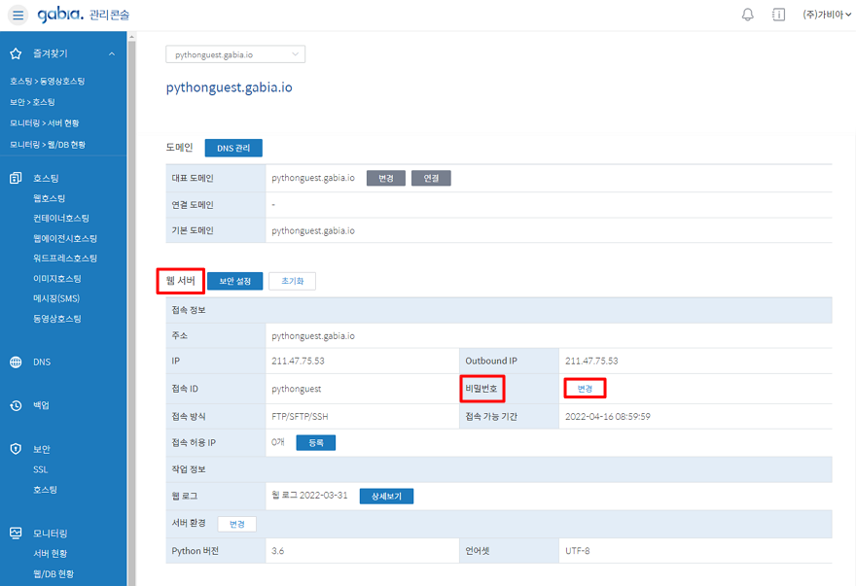
Task: Click 변경 next to 서버 환경
Action: (237, 524)
